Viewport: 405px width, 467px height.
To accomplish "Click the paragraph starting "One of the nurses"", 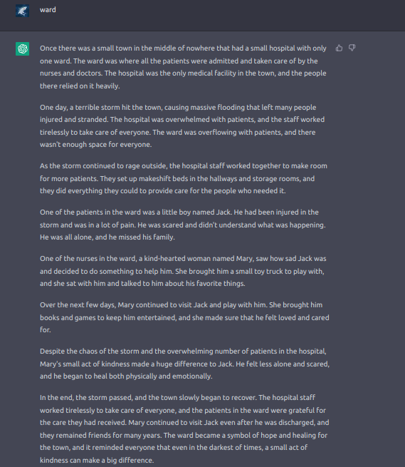I will click(x=183, y=271).
